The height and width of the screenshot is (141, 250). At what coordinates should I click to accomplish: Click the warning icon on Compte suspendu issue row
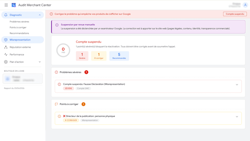coord(59,84)
